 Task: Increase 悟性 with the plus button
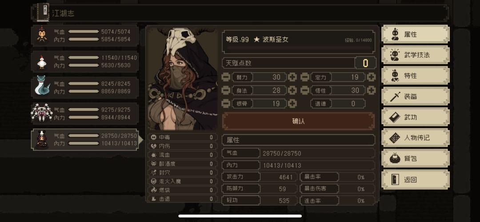(x=371, y=90)
